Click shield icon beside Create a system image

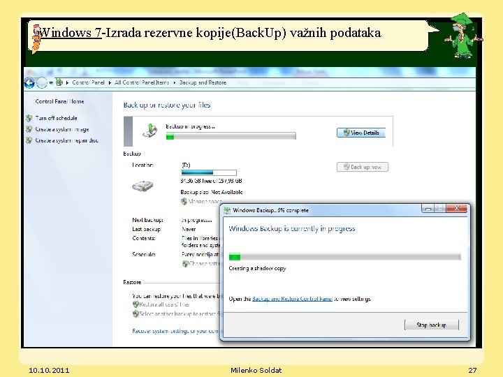[x=29, y=129]
